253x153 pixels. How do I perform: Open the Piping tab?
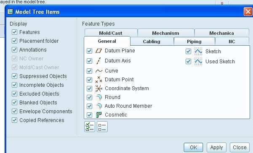tap(194, 41)
